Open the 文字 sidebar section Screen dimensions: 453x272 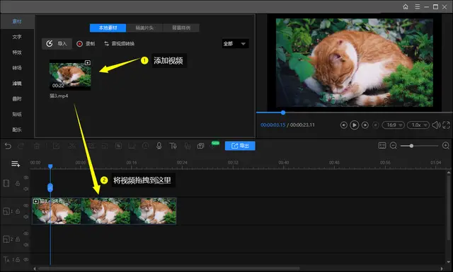(17, 37)
